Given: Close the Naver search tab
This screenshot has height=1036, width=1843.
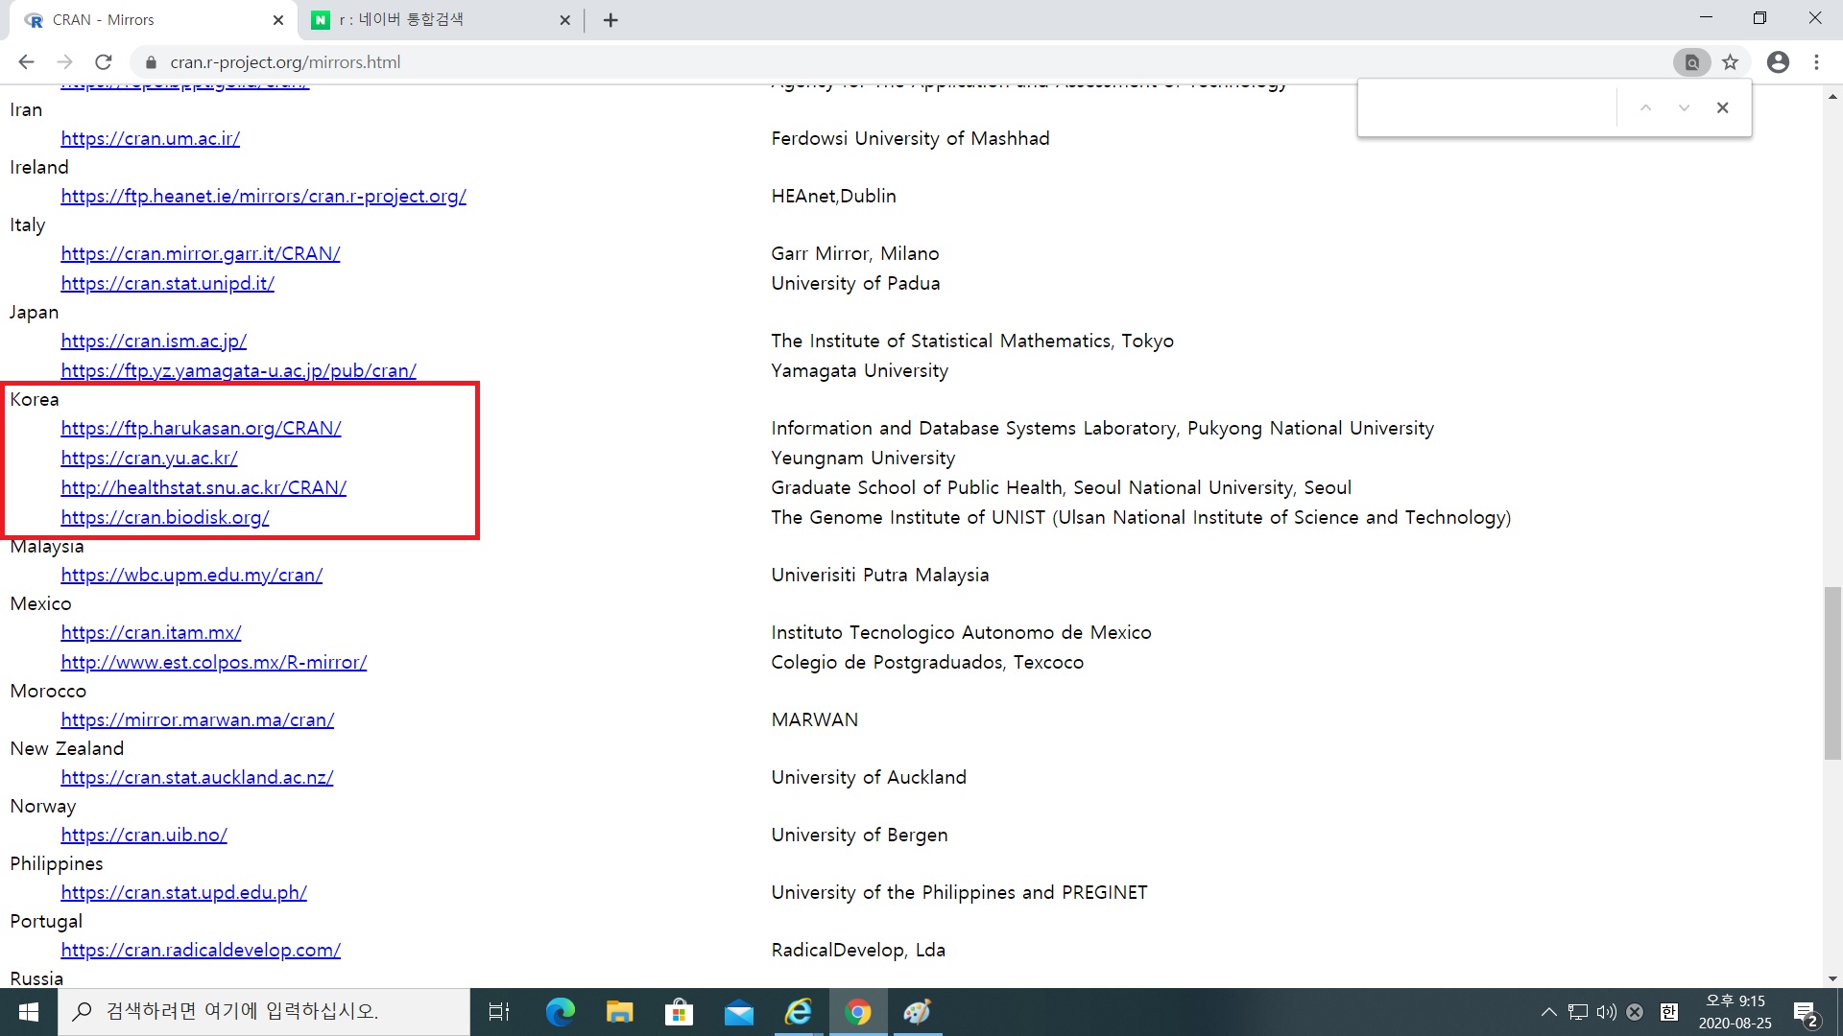Looking at the screenshot, I should (564, 20).
